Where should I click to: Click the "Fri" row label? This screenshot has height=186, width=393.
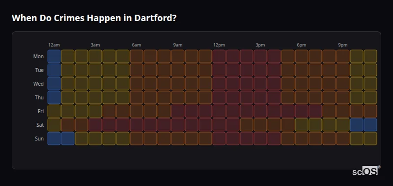point(41,111)
